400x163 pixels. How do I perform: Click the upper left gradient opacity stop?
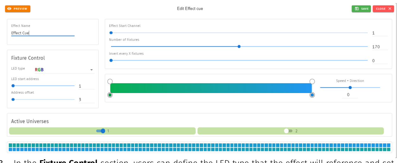pyautogui.click(x=110, y=81)
